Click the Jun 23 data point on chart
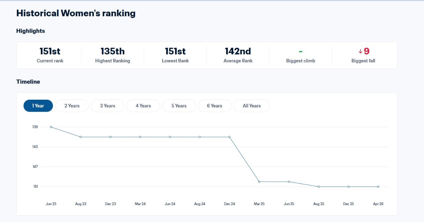 51,127
